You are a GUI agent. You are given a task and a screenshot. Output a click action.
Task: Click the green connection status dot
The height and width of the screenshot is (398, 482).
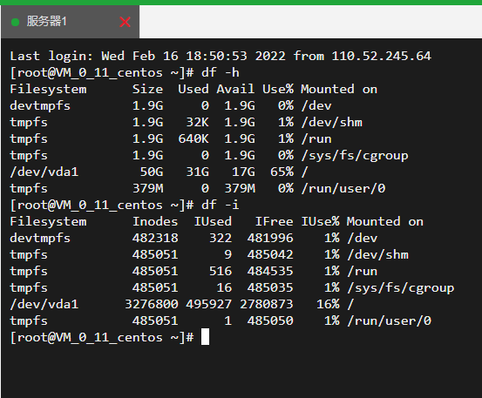15,22
